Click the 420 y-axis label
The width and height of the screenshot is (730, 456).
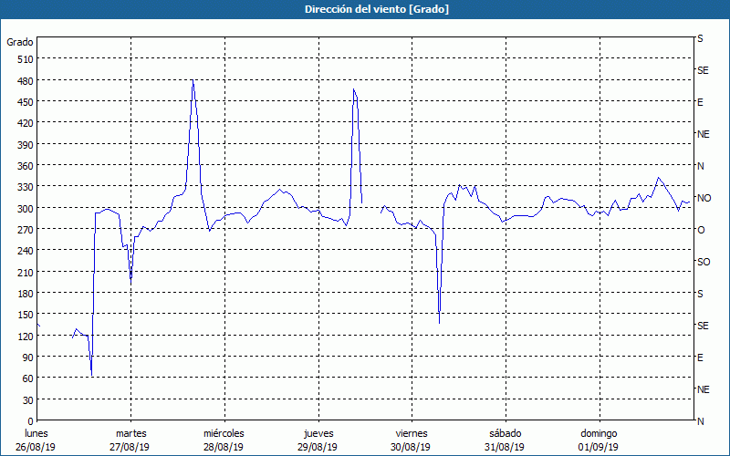click(x=26, y=123)
